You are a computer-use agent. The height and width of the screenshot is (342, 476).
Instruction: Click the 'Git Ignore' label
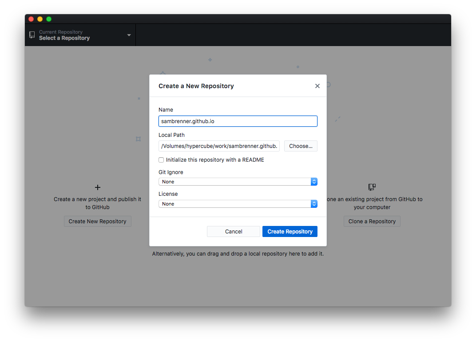pyautogui.click(x=171, y=172)
